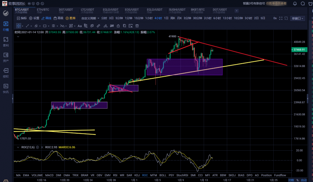Image resolution: width=313 pixels, height=182 pixels.
Task: Open 快讯 news in the left sidebar
Action: [x=6, y=87]
